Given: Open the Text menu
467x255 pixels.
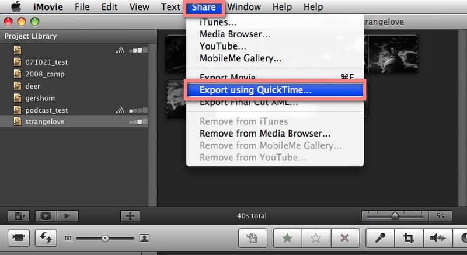Looking at the screenshot, I should point(170,6).
